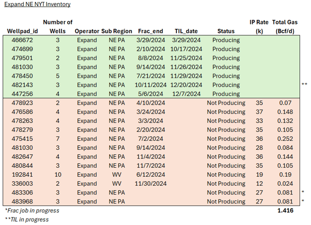Image resolution: width=311 pixels, height=225 pixels.
Task: Click the 'Expand NE NYT Inventory' title
Action: coord(37,4)
